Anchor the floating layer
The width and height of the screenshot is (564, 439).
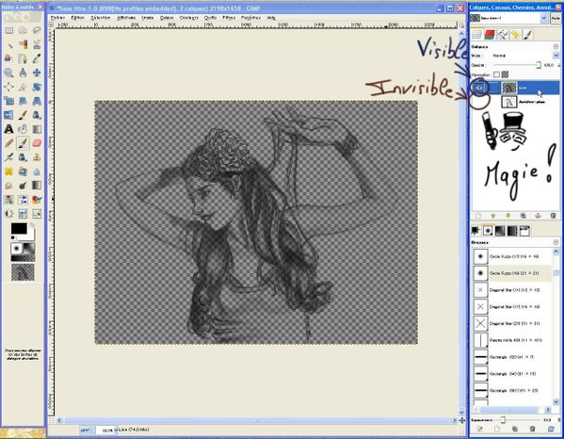click(x=538, y=216)
